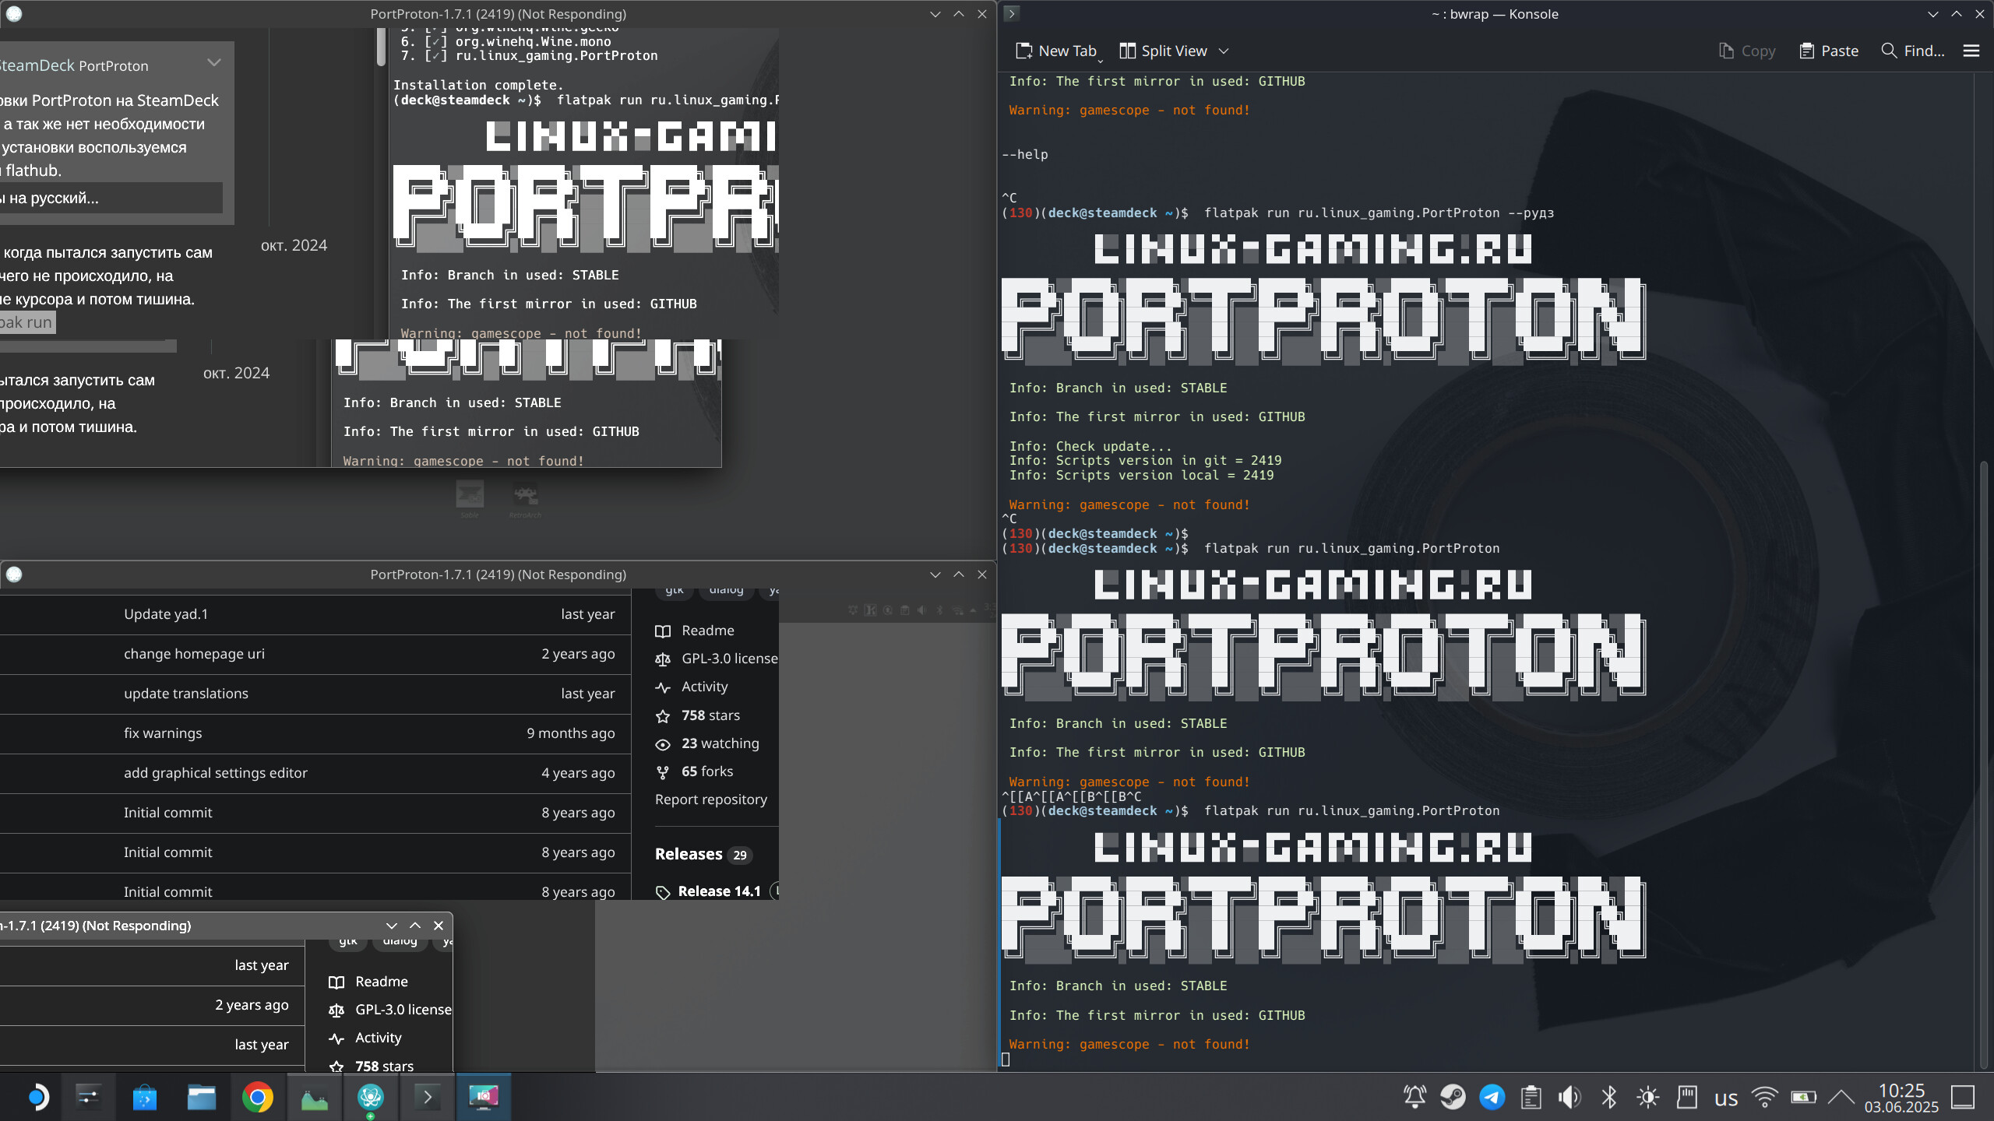Click New Tab in Konsole toolbar

pyautogui.click(x=1056, y=51)
